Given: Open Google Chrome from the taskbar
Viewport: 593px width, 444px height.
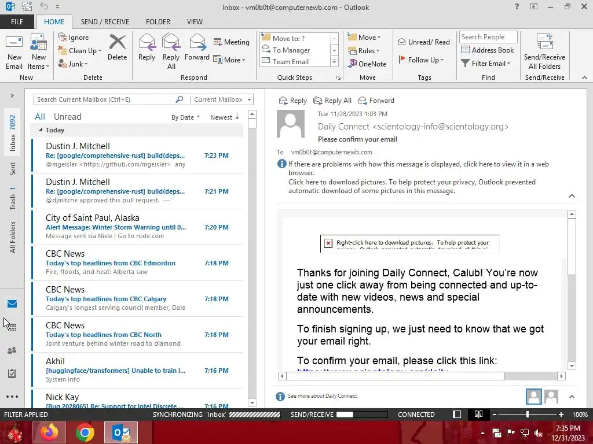Looking at the screenshot, I should click(x=85, y=432).
